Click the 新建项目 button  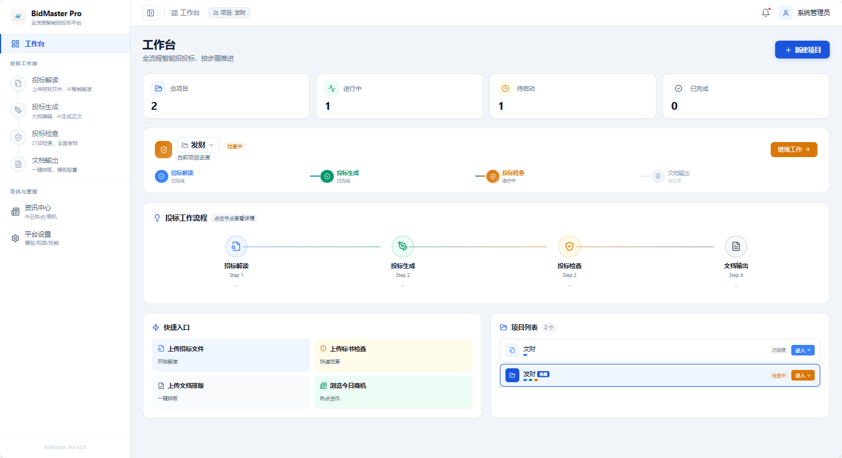(802, 50)
